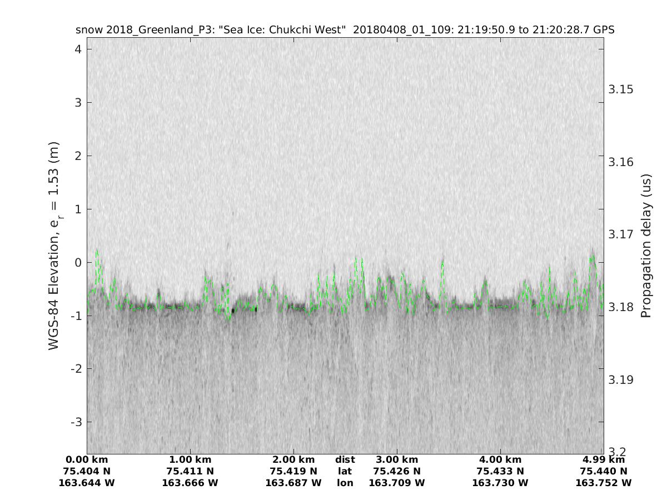Click the WGS-84 Elevation y-axis label
The height and width of the screenshot is (500, 667).
54,246
